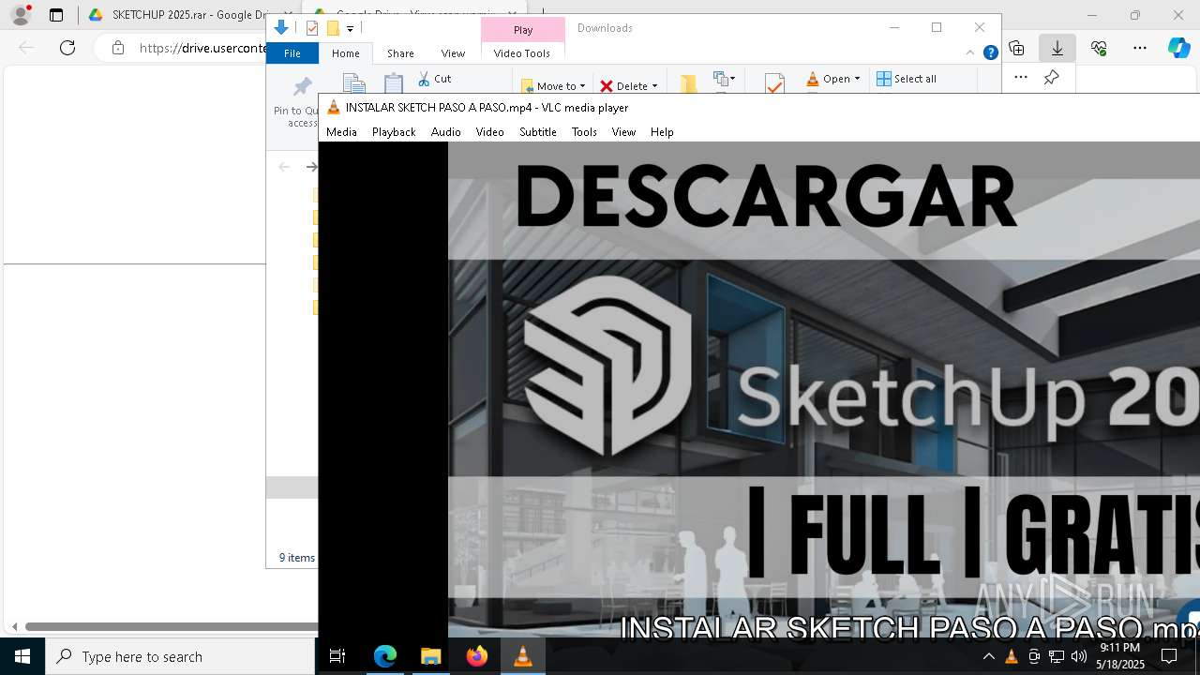This screenshot has height=675, width=1200.
Task: Open Firefox from the taskbar
Action: point(477,656)
